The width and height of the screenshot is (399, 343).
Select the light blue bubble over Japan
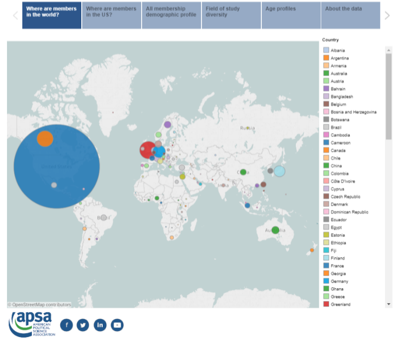tap(280, 171)
